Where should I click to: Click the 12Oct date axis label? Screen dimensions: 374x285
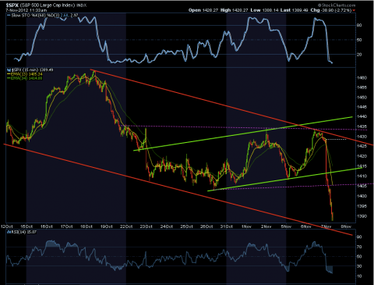click(x=7, y=226)
